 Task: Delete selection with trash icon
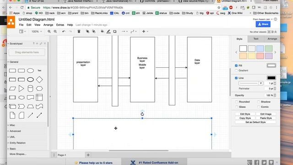pyautogui.click(x=79, y=32)
